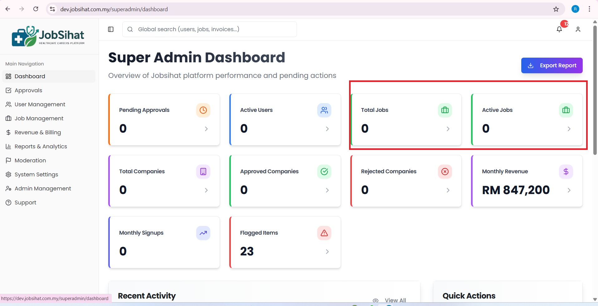Click the Monthly Revenue dollar icon
This screenshot has width=598, height=306.
[566, 171]
